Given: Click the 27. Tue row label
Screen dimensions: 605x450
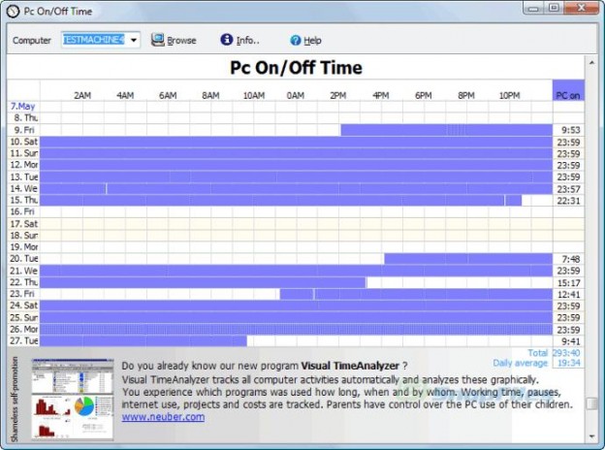Looking at the screenshot, I should tap(24, 340).
